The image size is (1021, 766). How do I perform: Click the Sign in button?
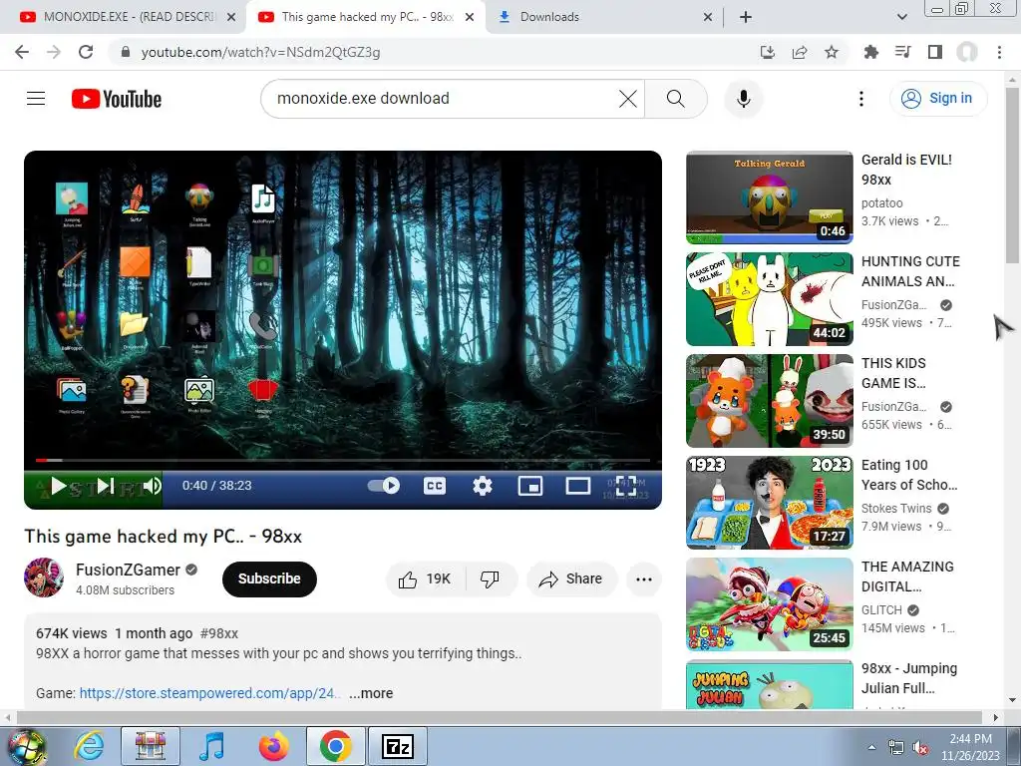pos(937,99)
